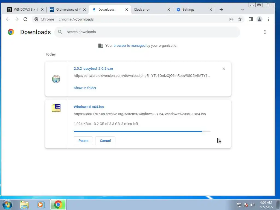The height and width of the screenshot is (210, 280).
Task: Focus the Search downloads field
Action: (x=147, y=32)
